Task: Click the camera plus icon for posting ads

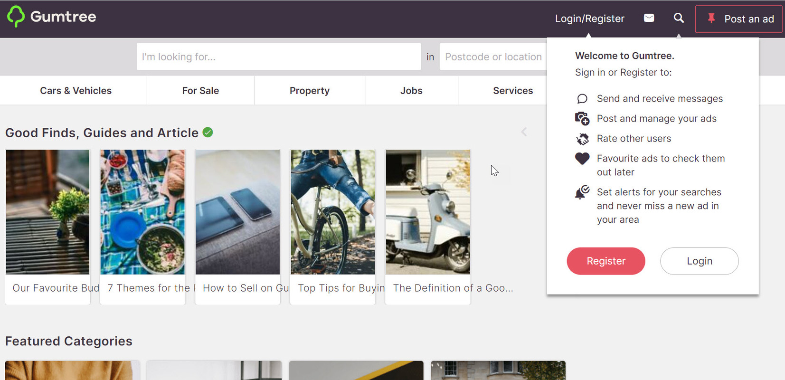Action: point(582,118)
